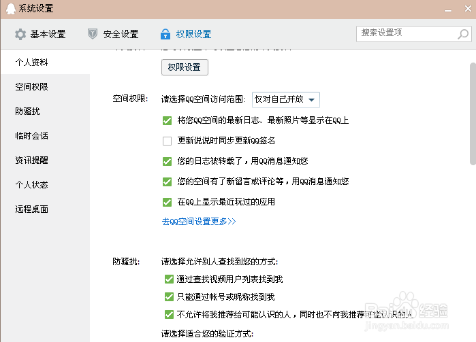Expand the 仅对自己开放 access range dropdown
476x342 pixels.
[285, 99]
